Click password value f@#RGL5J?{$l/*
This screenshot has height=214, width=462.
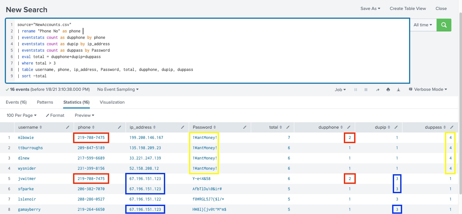click(208, 199)
